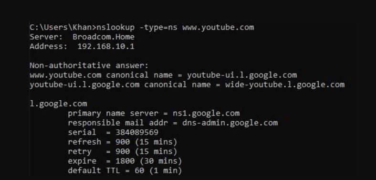376x180 pixels.
Task: Click the 'Address:' label
Action: tap(49, 46)
